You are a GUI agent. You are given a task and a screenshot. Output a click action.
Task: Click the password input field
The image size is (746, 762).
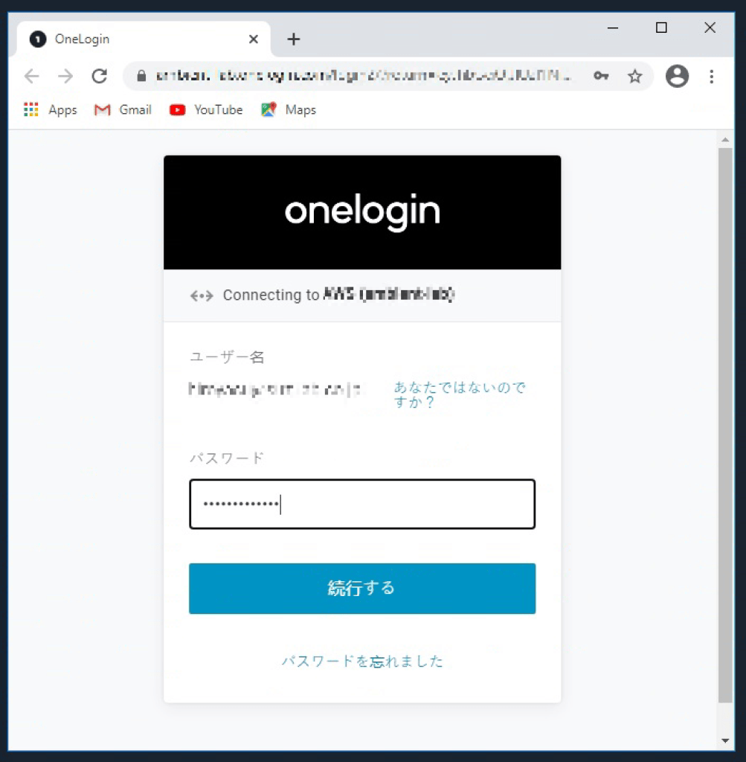pos(362,504)
